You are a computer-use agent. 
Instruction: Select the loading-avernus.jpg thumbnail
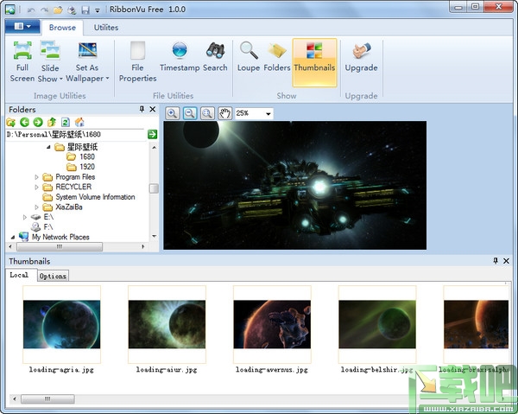272,324
